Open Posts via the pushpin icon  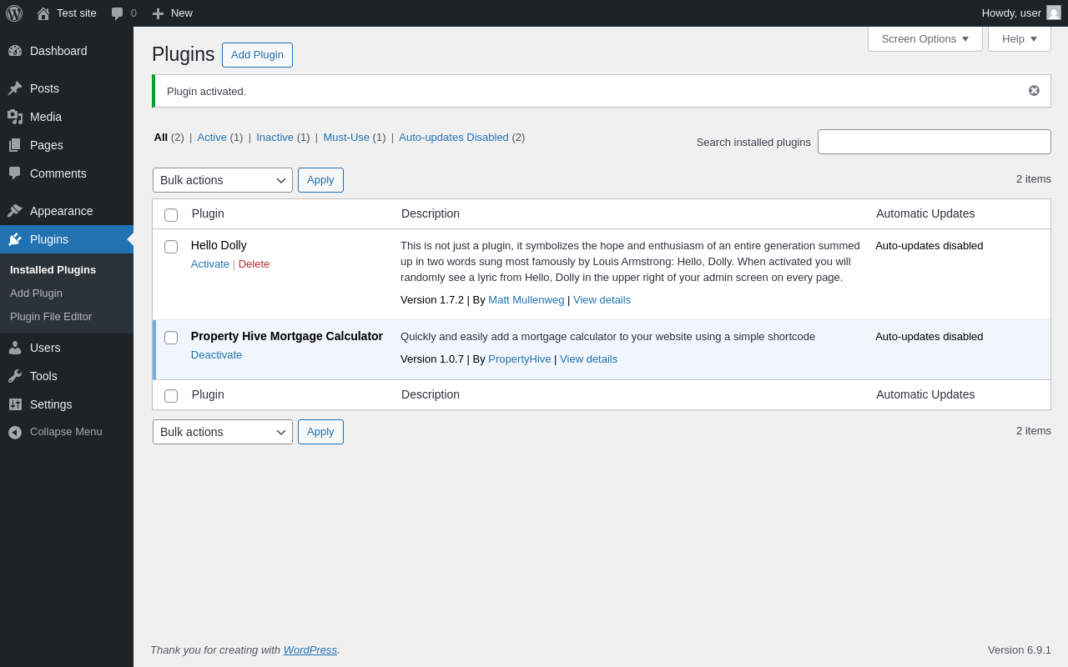15,88
